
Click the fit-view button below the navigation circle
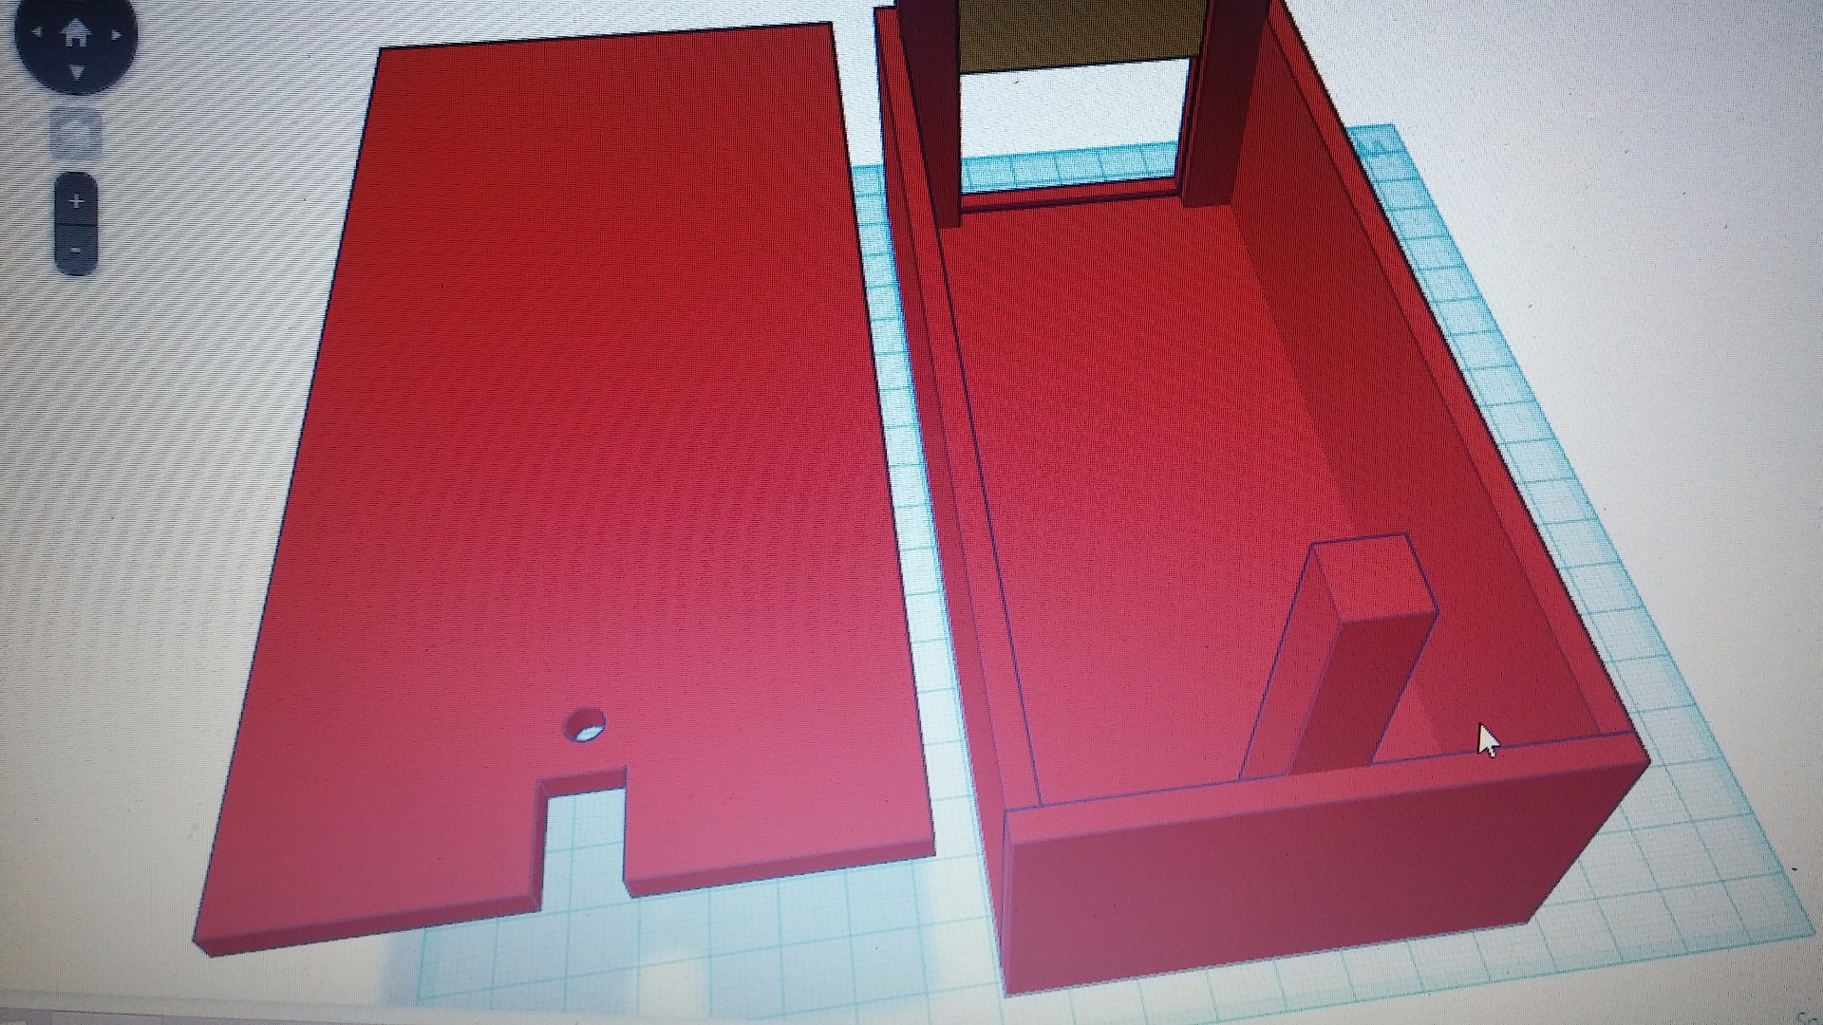(74, 133)
